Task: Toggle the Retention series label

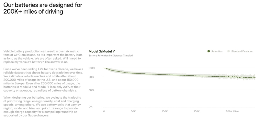Action: [x=217, y=51]
